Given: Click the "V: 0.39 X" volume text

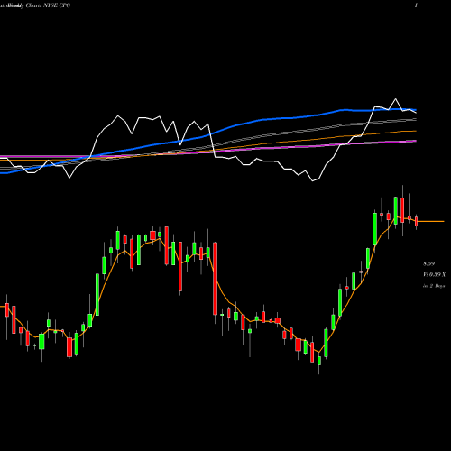Looking at the screenshot, I should tap(435, 275).
